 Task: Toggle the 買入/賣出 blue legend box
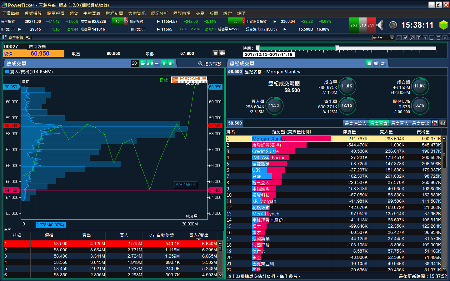(7, 71)
